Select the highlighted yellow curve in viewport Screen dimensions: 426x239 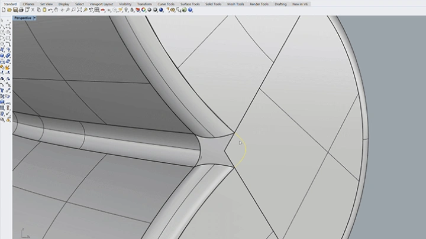coord(246,149)
